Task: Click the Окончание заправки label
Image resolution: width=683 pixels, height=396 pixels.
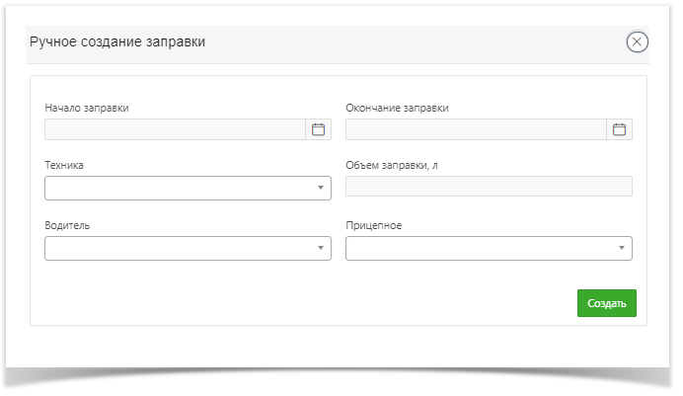Action: click(397, 108)
